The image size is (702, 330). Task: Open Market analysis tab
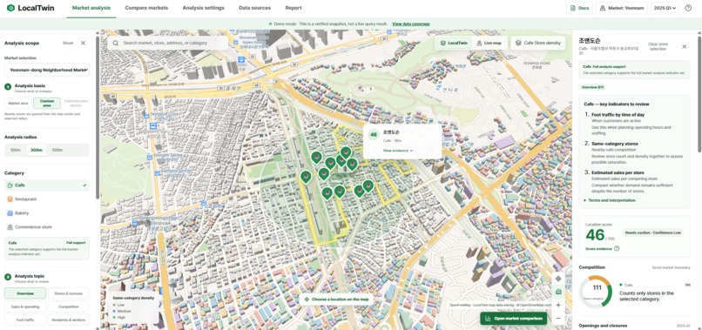click(x=91, y=8)
